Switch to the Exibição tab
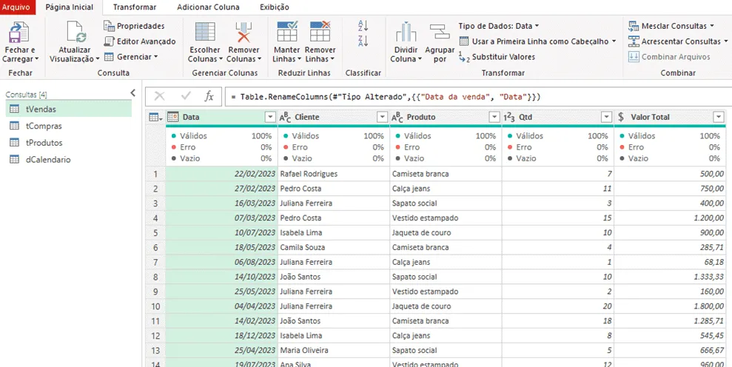 click(274, 7)
